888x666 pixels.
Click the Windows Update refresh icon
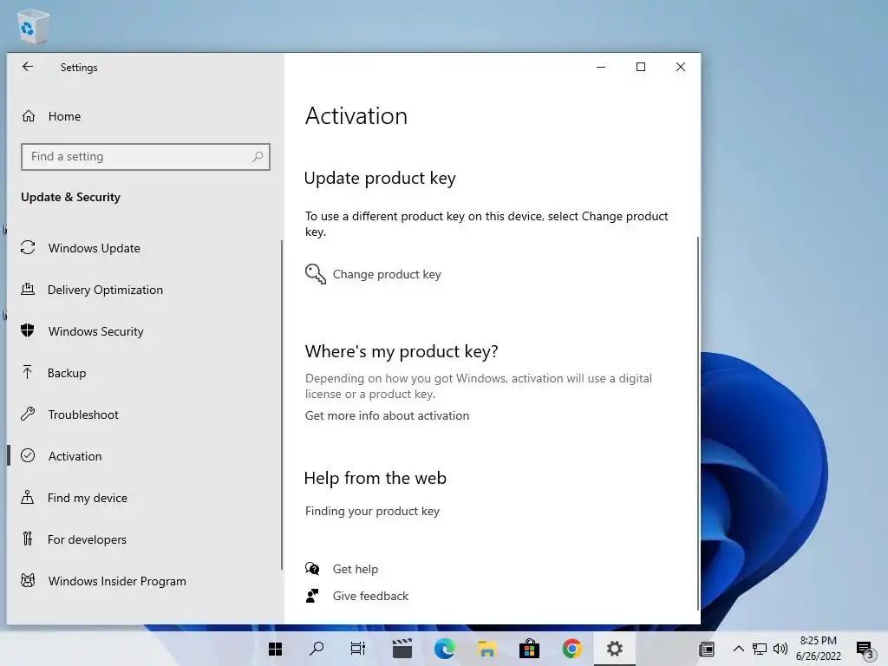(x=28, y=247)
